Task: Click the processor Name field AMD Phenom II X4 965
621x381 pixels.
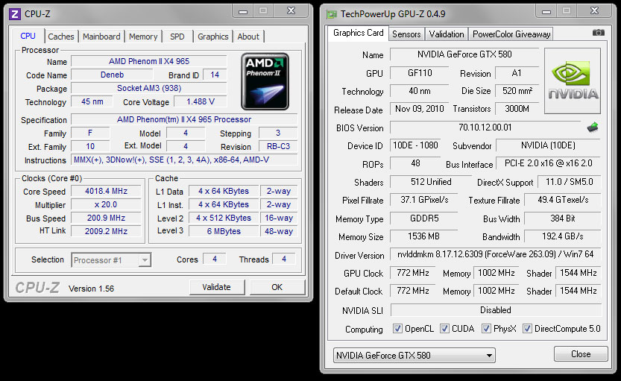Action: coord(149,61)
